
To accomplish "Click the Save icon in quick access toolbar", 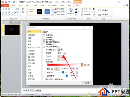I will [6, 2].
